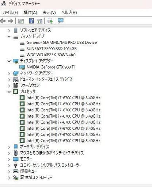This screenshot has width=152, height=187.
Task: Click the update driver toolbar icon
Action: pyautogui.click(x=50, y=21)
